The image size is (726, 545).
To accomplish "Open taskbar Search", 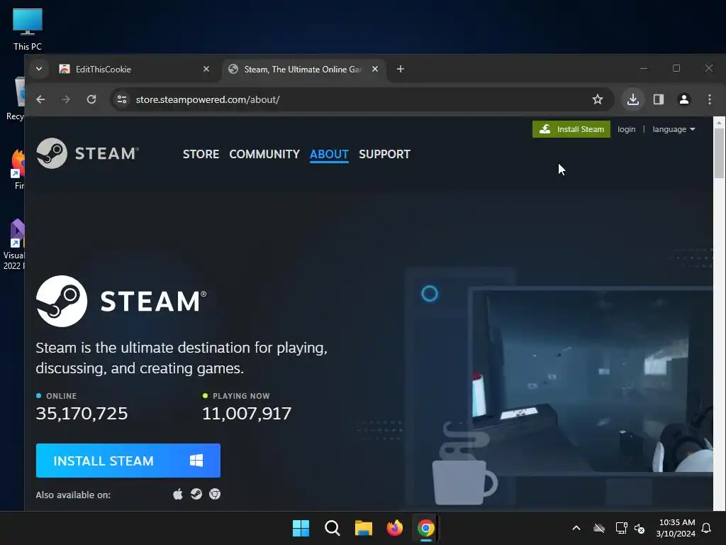I will (x=333, y=528).
